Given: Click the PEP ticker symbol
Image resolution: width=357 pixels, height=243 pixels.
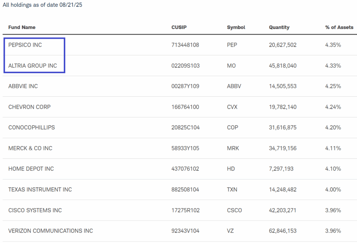Looking at the screenshot, I should [232, 45].
